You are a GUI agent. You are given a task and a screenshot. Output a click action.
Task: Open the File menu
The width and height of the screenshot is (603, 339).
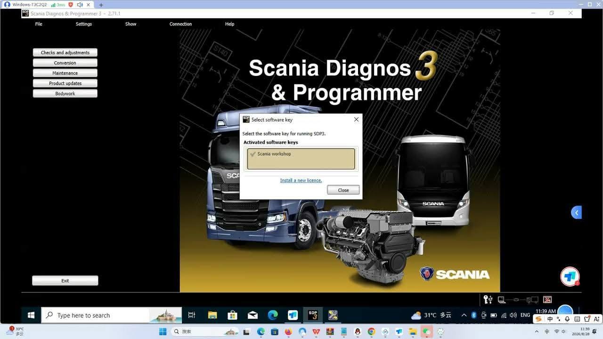[x=39, y=24]
